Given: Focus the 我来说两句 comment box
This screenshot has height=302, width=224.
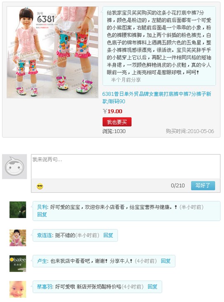Looking at the screenshot, I should click(x=126, y=166).
